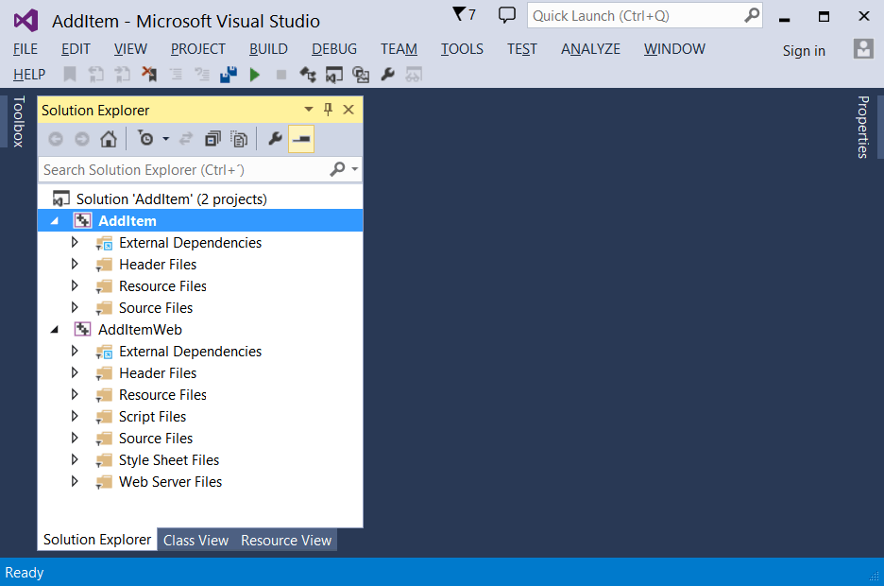Click the decrease indent toolbar icon
Viewport: 884px width, 586px height.
click(177, 75)
